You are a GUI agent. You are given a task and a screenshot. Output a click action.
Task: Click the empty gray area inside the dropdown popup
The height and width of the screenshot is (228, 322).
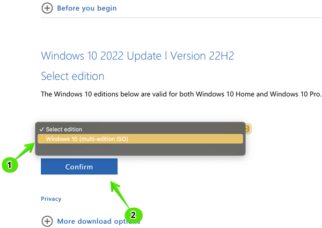[140, 149]
